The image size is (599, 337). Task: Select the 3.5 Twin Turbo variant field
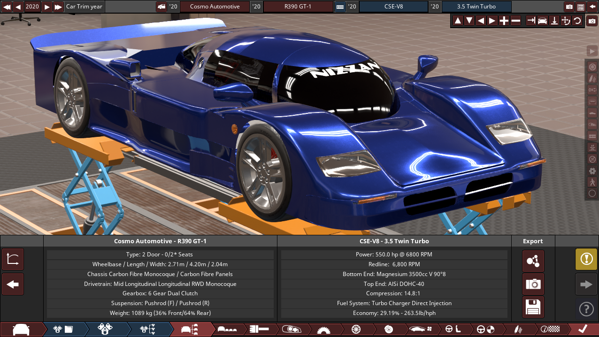pyautogui.click(x=476, y=7)
